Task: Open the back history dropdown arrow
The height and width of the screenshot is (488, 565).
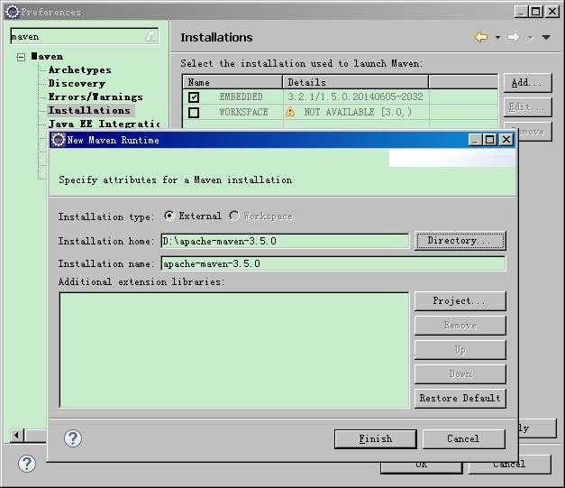Action: coord(497,38)
